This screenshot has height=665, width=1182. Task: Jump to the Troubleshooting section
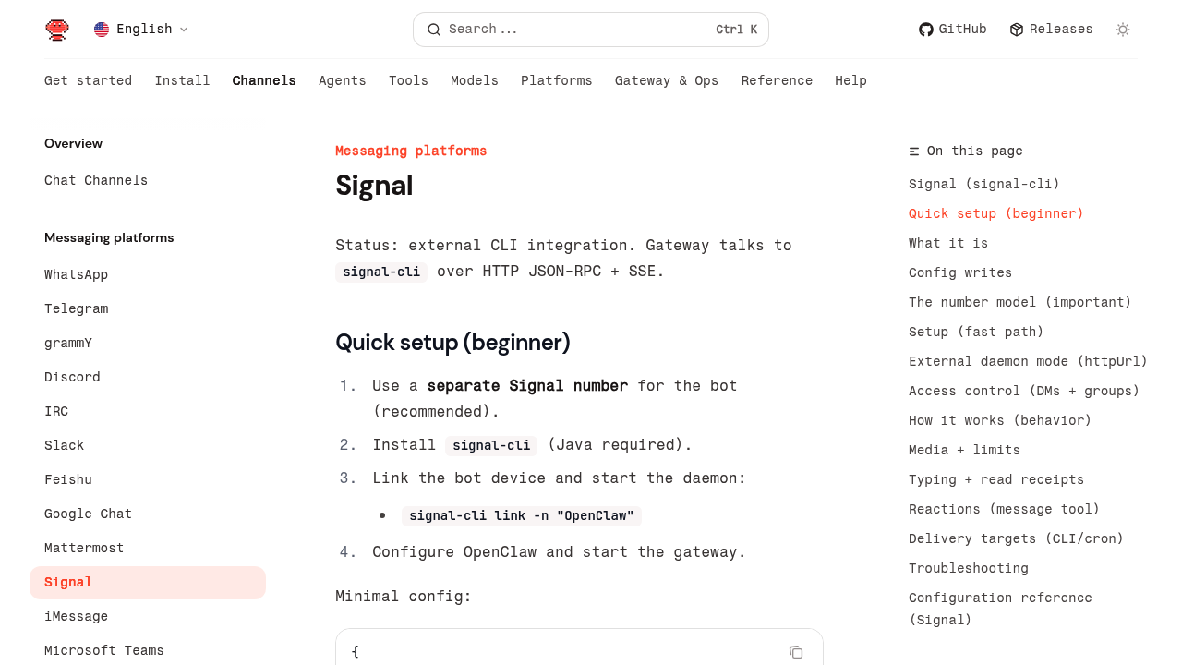(968, 568)
